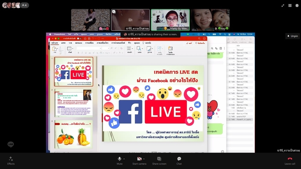This screenshot has width=301, height=169.
Task: Expand the Shapes dropdown arrow
Action: coord(152,48)
